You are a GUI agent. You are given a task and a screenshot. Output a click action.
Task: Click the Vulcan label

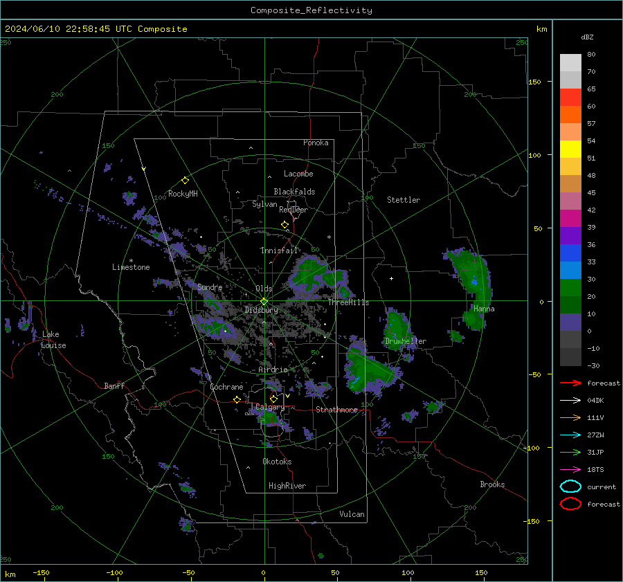point(352,514)
